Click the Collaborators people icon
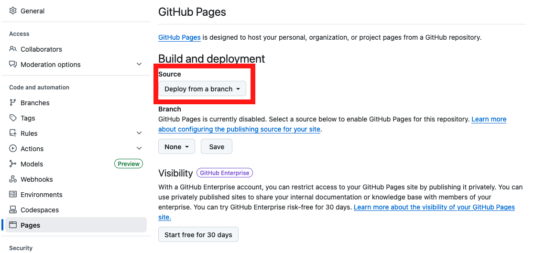The width and height of the screenshot is (546, 253). click(13, 49)
